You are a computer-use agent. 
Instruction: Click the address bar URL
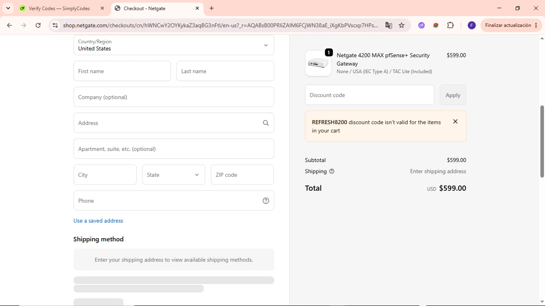tap(220, 25)
